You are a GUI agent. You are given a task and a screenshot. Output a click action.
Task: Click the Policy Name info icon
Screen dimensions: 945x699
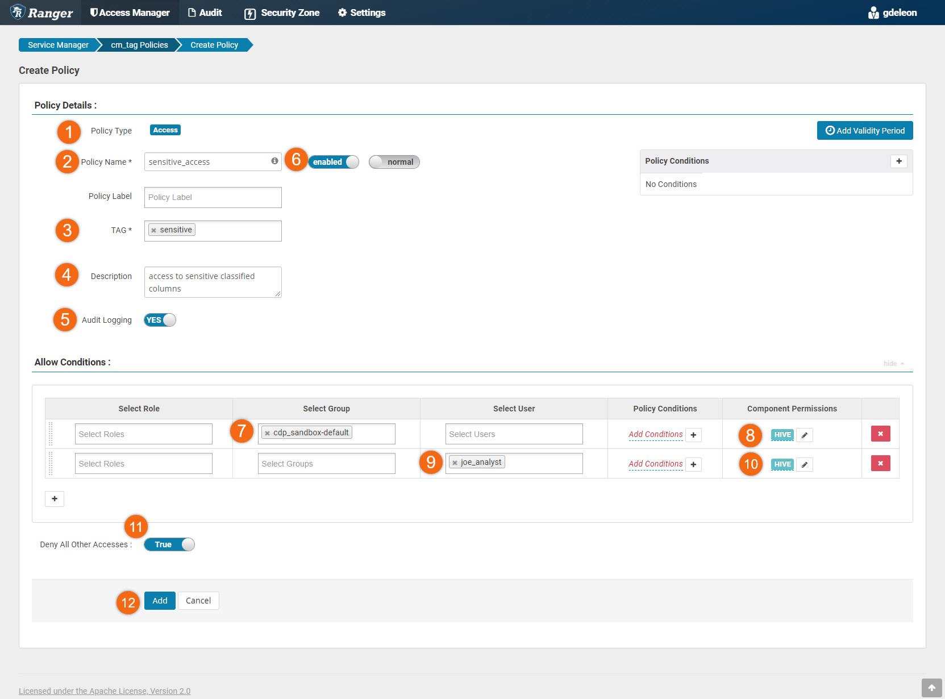274,161
